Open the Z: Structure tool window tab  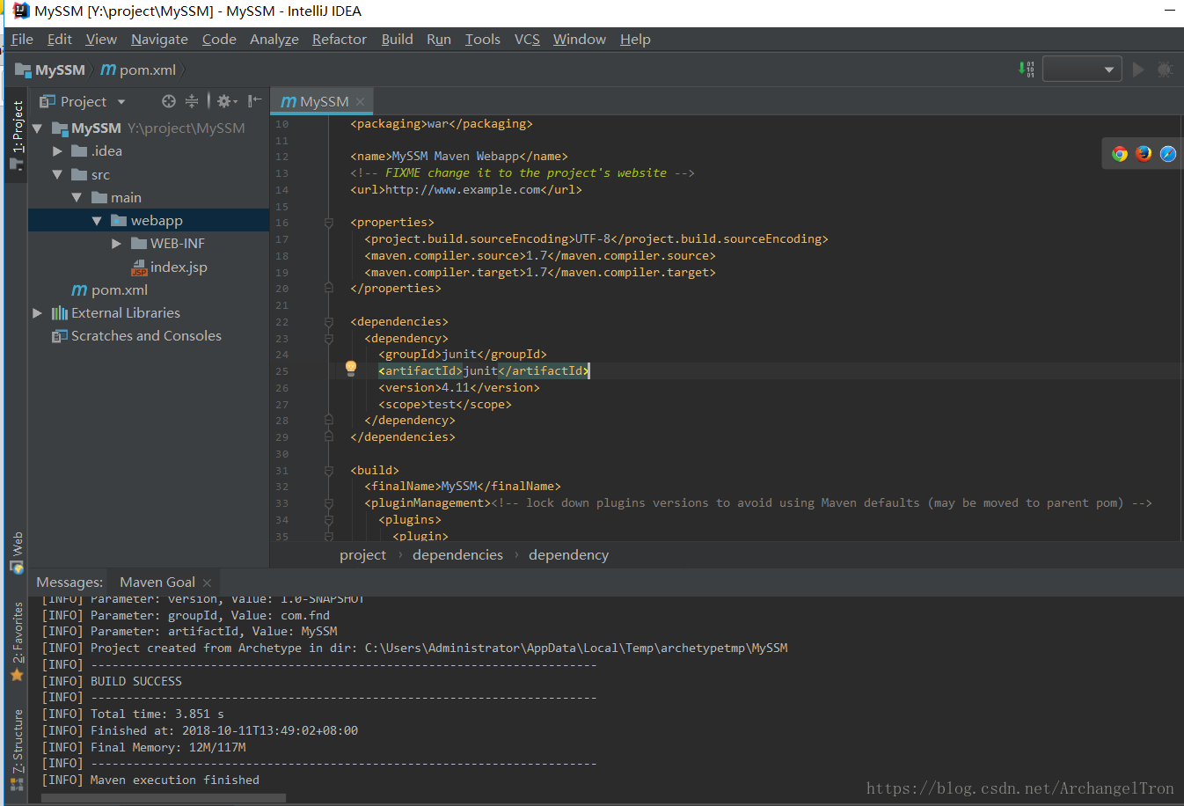click(x=17, y=751)
